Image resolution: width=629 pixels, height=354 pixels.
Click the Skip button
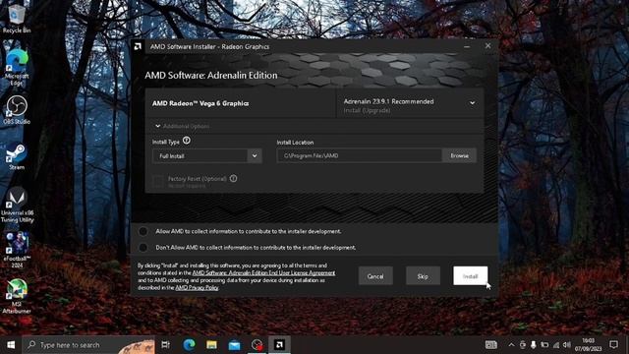[423, 276]
